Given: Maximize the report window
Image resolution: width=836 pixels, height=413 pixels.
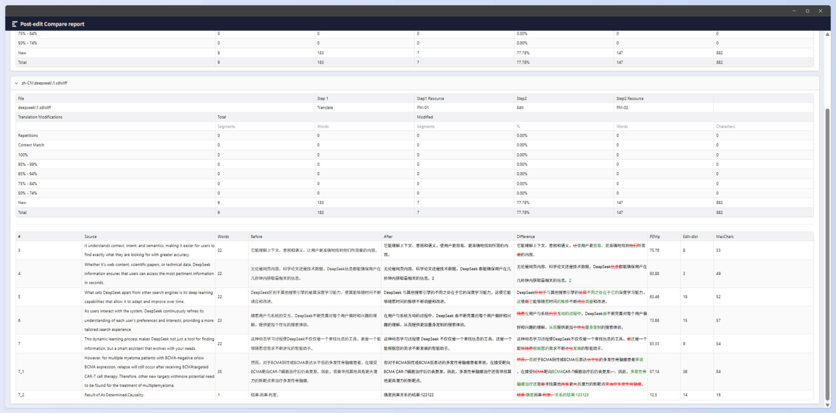Looking at the screenshot, I should click(807, 11).
